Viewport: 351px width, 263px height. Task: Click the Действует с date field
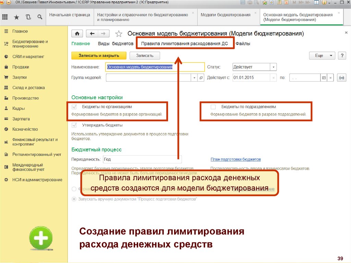click(x=251, y=78)
